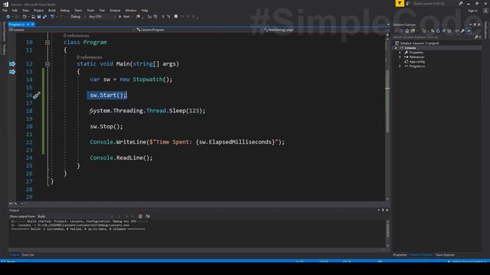This screenshot has height=275, width=490.
Task: Click the bookmark marker beside line 12
Action: click(x=12, y=64)
